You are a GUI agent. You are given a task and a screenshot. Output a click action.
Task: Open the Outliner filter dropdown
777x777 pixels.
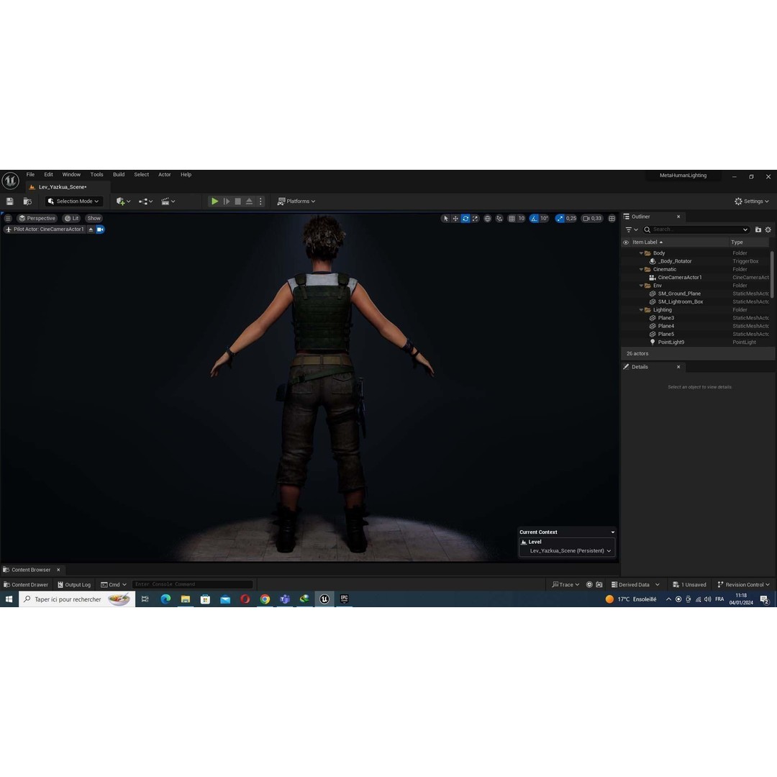click(x=632, y=230)
